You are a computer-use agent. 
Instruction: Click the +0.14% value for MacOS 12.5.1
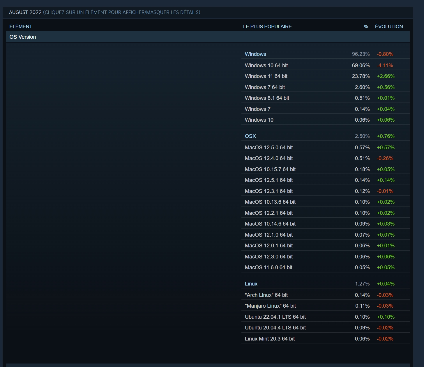386,180
